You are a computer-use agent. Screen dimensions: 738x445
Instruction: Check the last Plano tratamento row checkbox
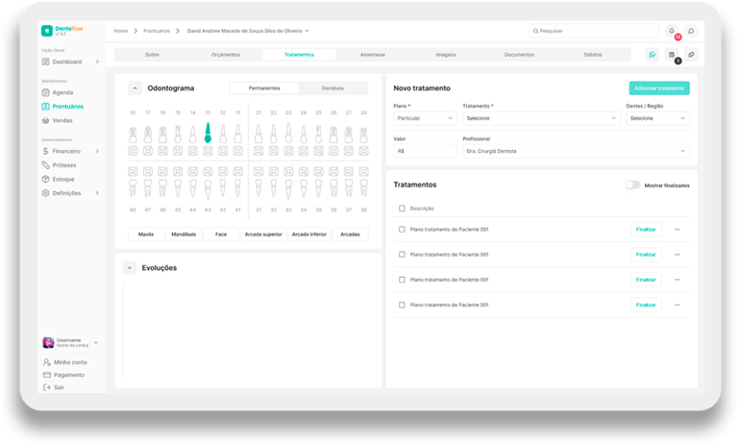[402, 305]
